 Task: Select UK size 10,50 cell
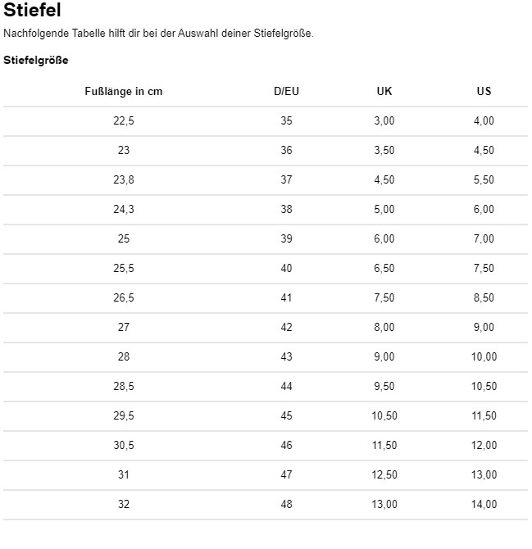(x=384, y=415)
